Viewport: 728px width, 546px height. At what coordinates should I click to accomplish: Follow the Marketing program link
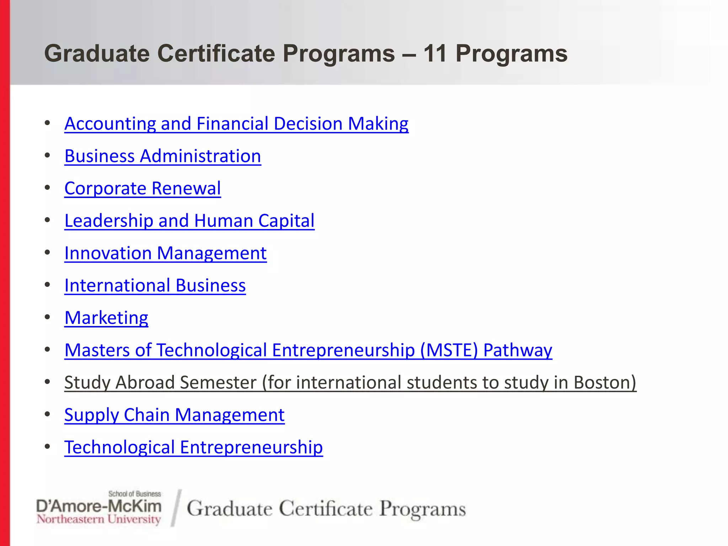(x=106, y=318)
